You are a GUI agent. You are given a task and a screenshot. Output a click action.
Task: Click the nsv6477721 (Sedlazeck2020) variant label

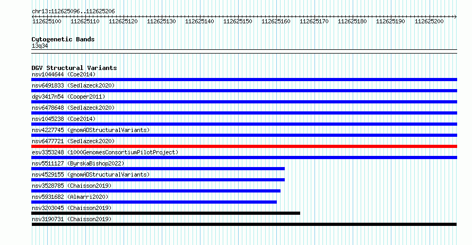(x=73, y=141)
